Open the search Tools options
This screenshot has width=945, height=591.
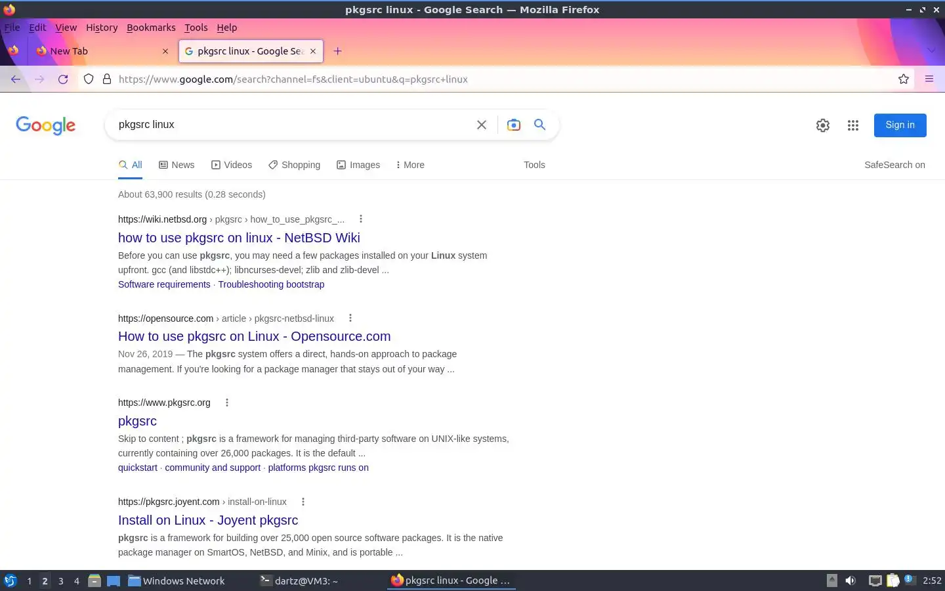click(534, 165)
